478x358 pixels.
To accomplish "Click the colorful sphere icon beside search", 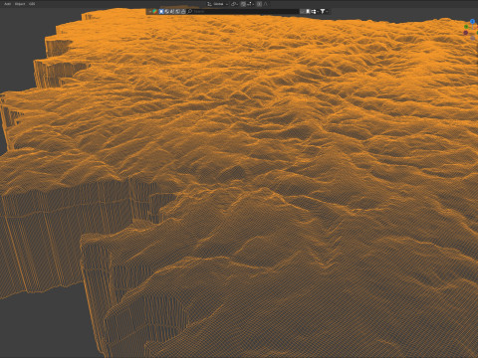I will tap(154, 11).
